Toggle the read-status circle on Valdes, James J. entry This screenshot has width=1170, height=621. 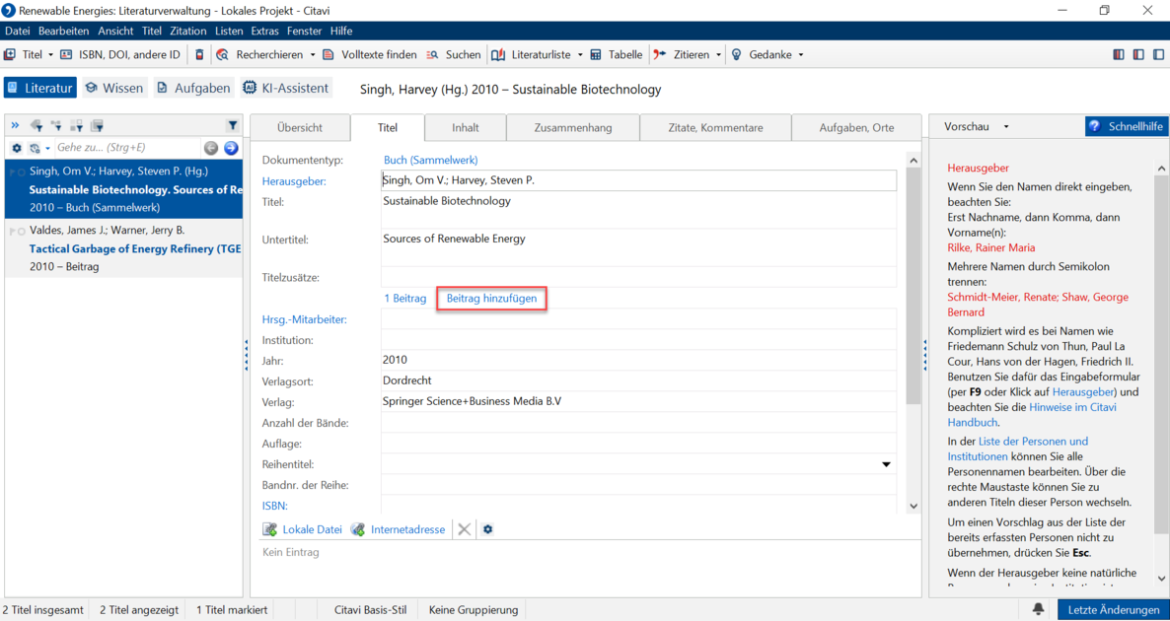21,231
